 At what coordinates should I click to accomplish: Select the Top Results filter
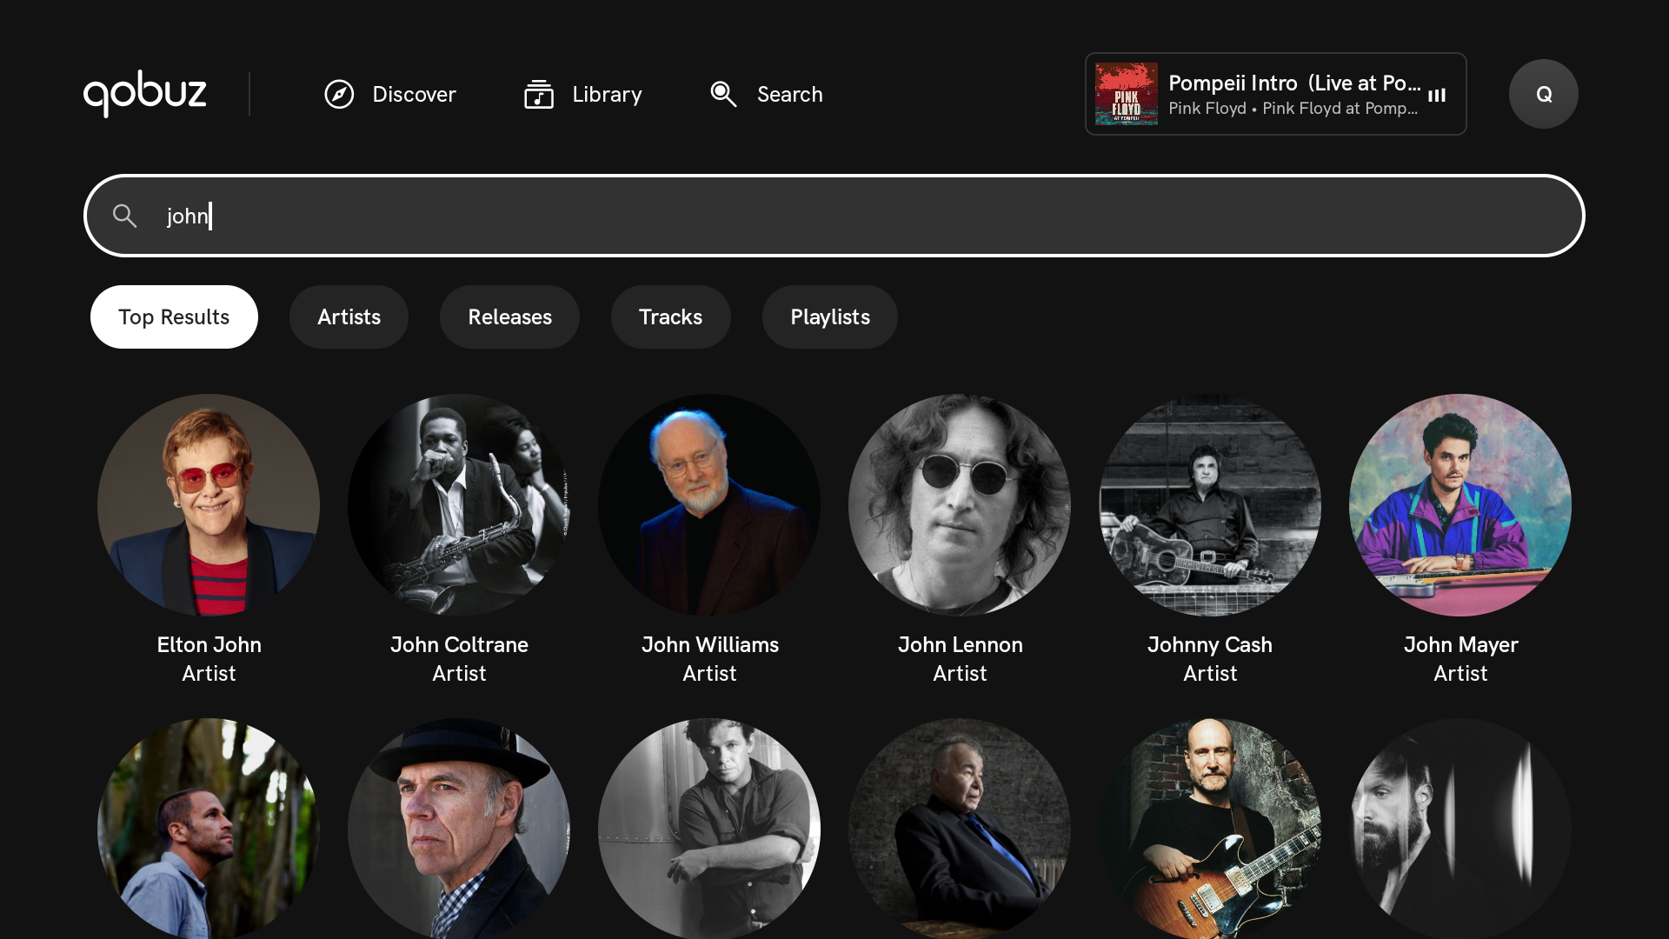coord(174,317)
